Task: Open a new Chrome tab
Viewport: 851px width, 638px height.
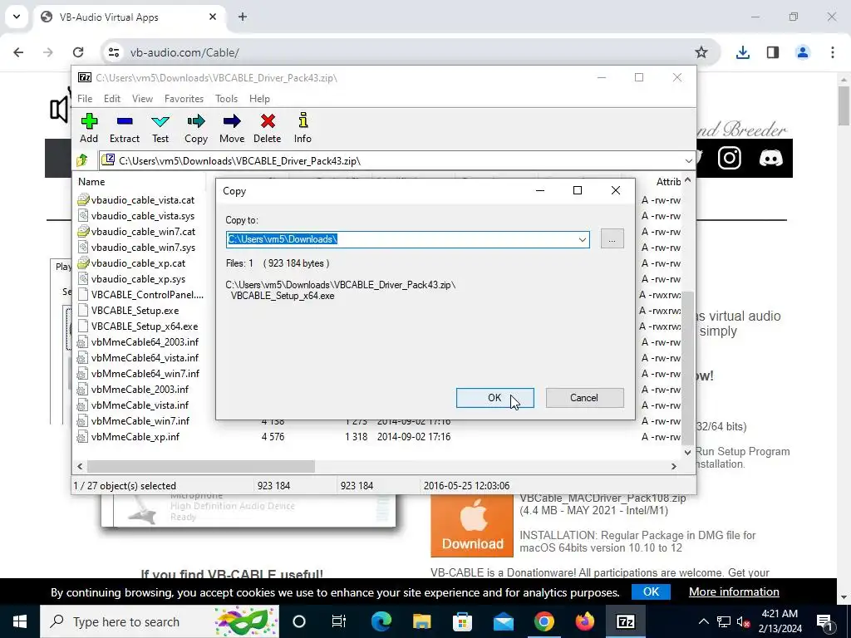Action: pos(243,17)
